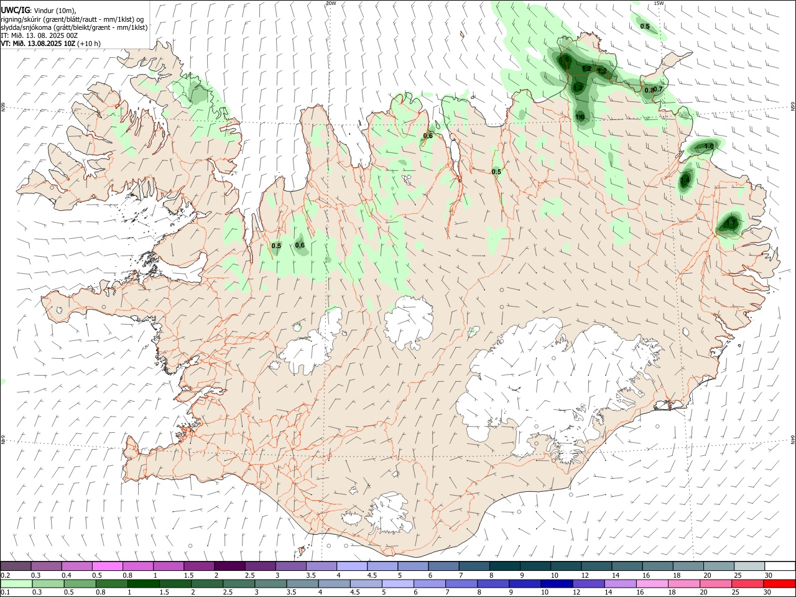Click the 20W longitude label
The height and width of the screenshot is (597, 796).
tap(331, 3)
